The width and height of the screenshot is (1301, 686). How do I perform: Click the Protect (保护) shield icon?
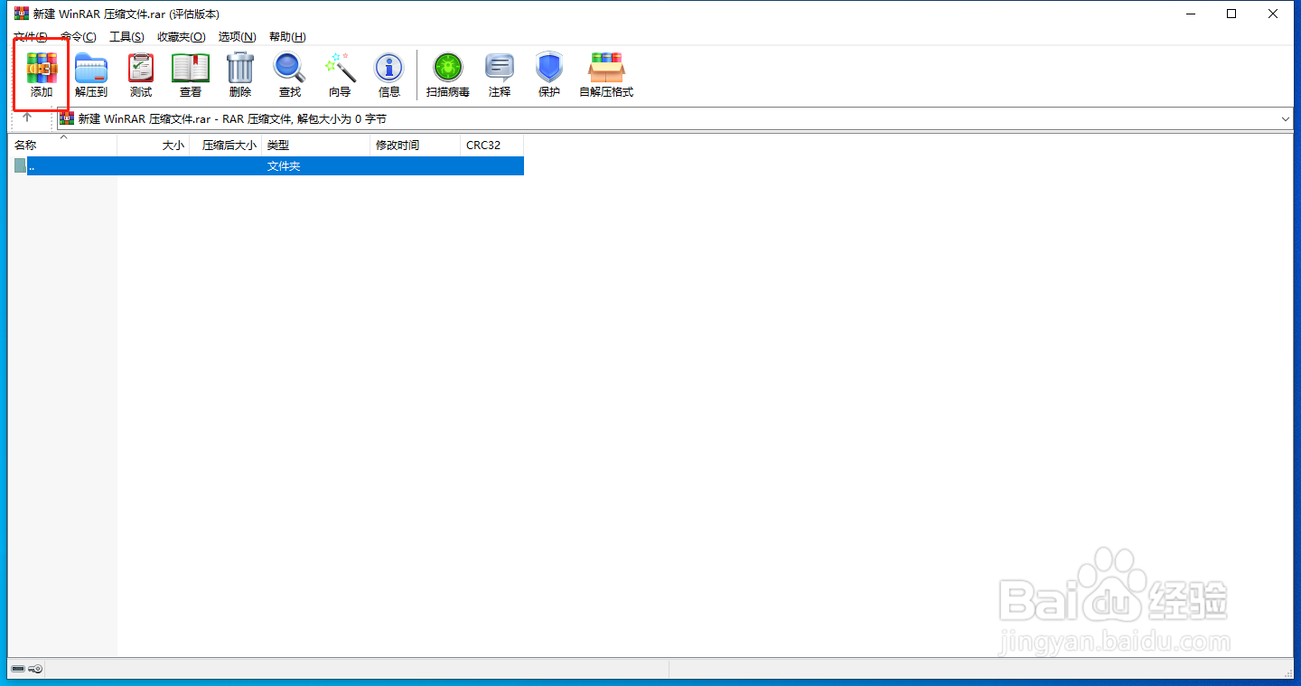click(549, 74)
